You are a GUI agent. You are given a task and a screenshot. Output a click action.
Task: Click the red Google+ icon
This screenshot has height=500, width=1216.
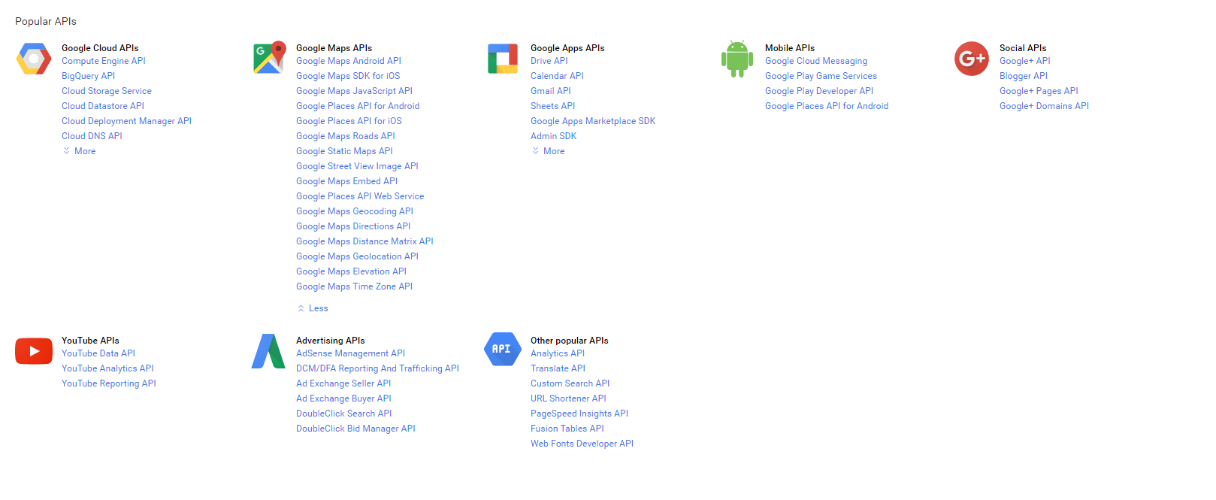point(972,59)
